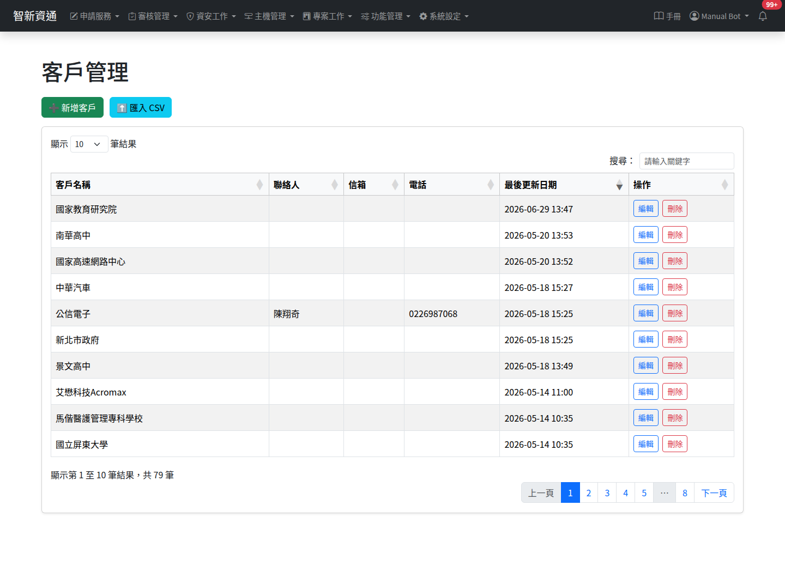Delete 南華高中 customer
785x572 pixels.
tap(675, 235)
